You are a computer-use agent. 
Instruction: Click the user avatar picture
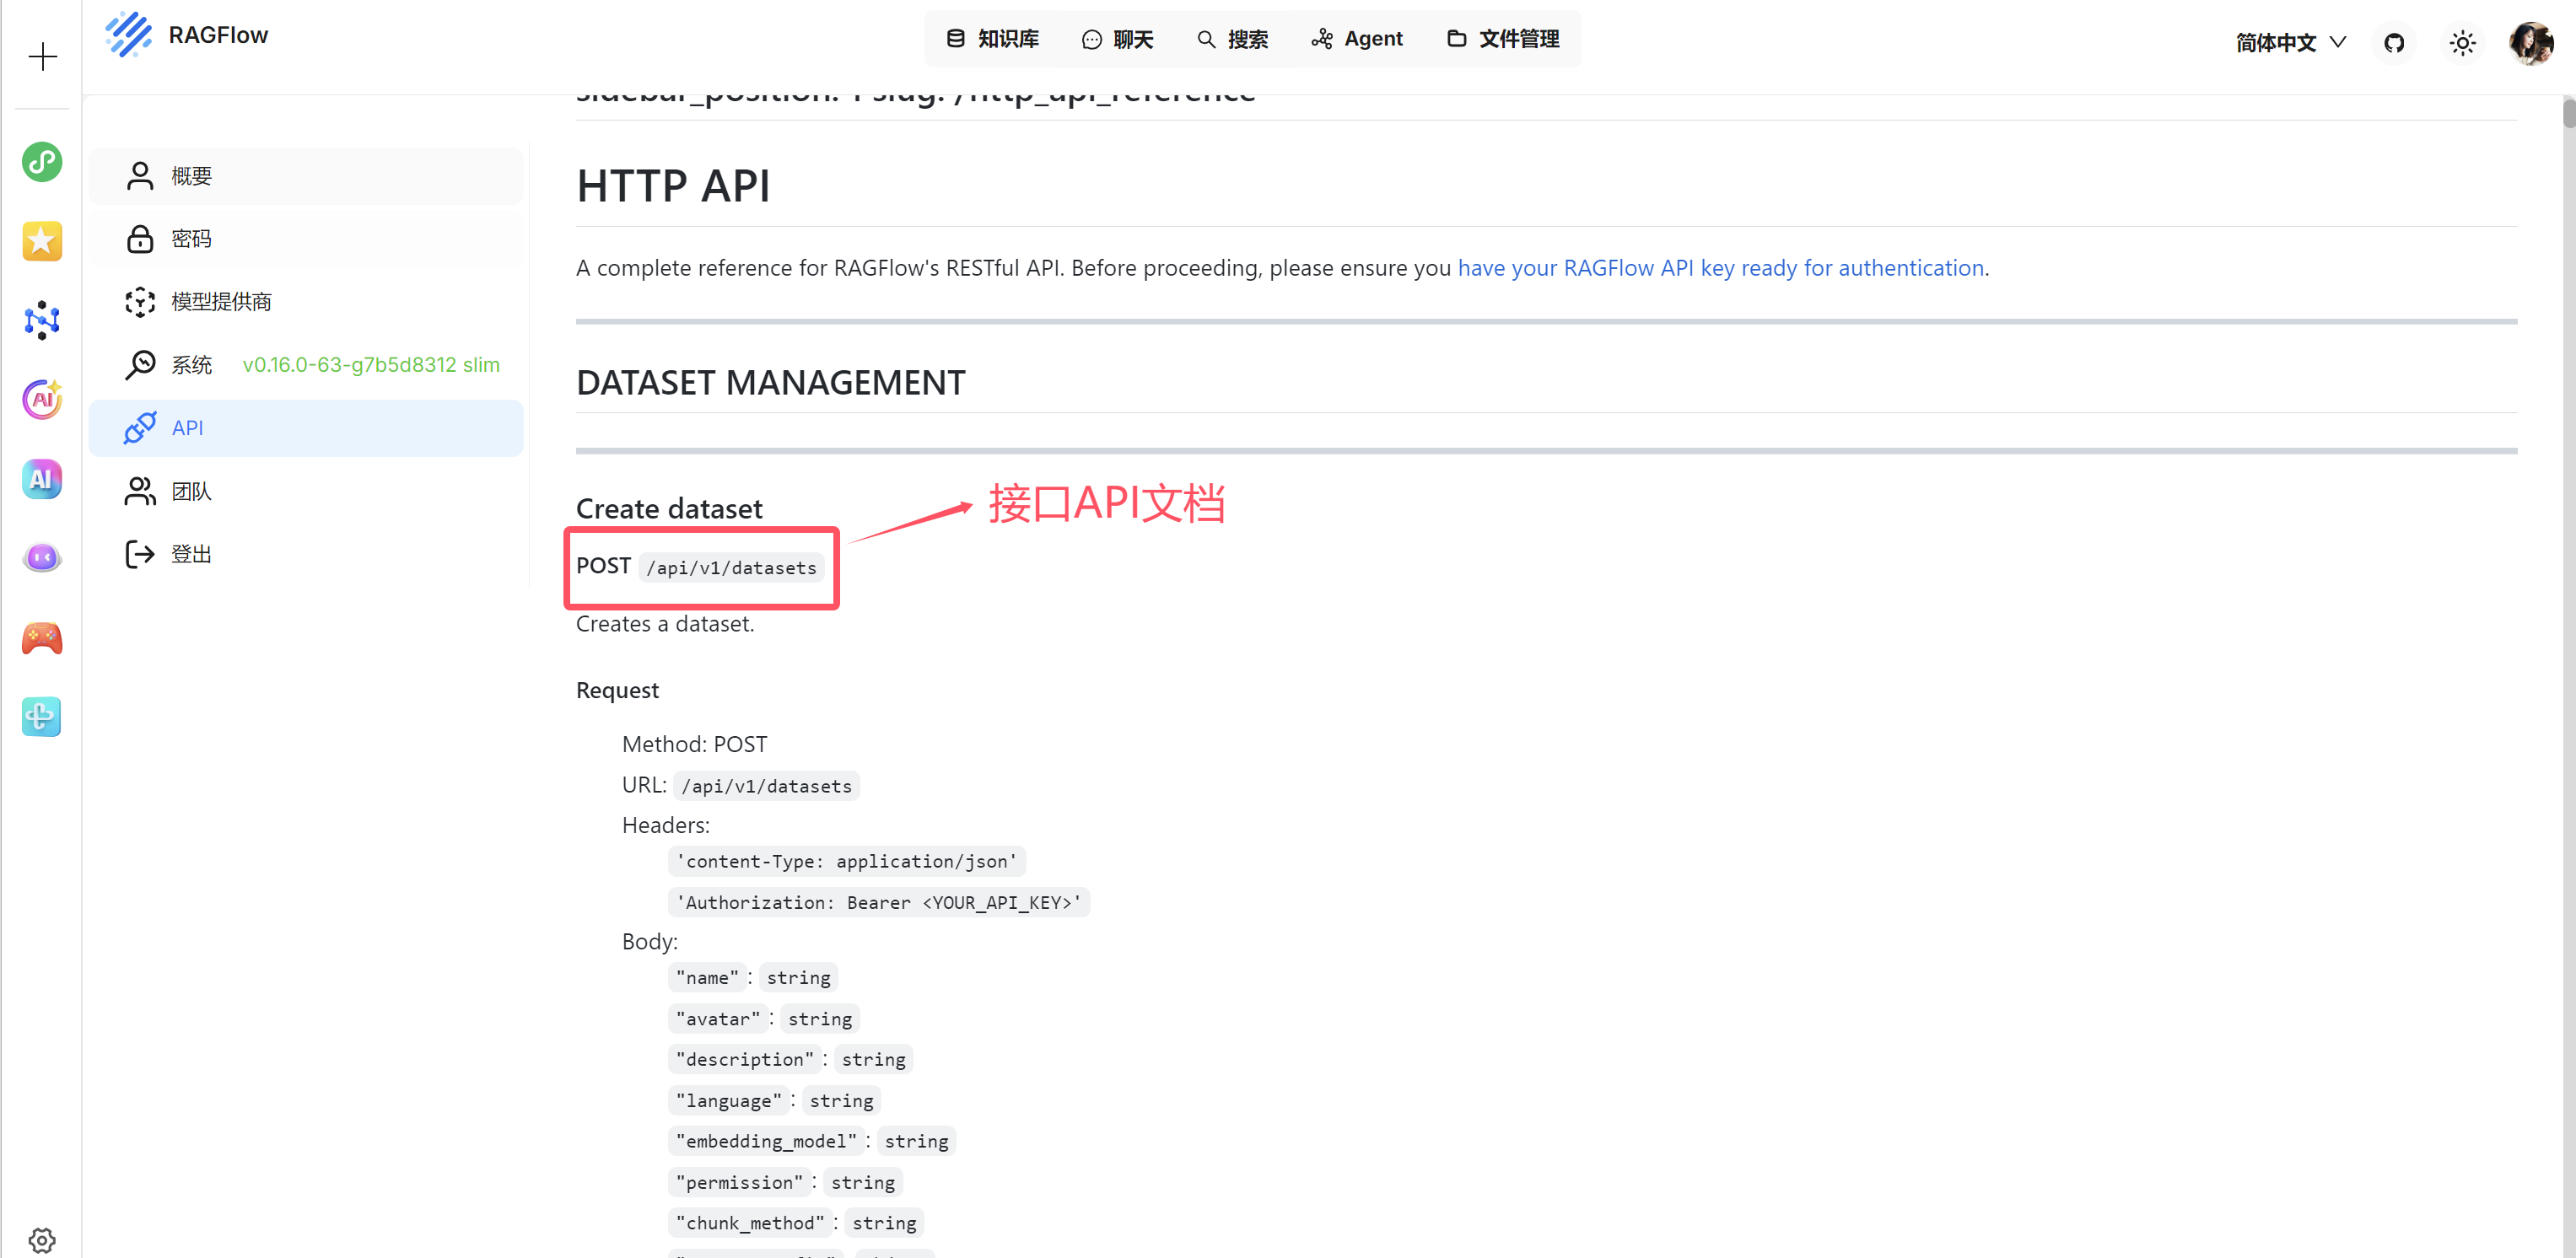[2530, 42]
